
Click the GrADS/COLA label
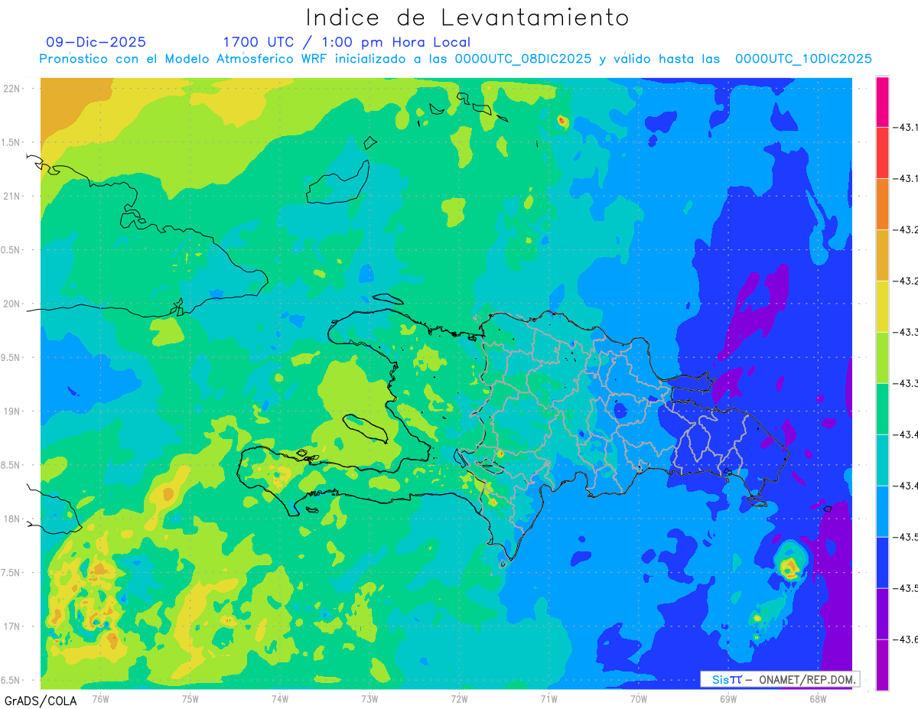click(x=40, y=700)
